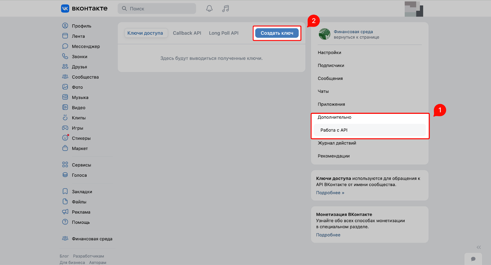491x265 pixels.
Task: Open notifications bell icon
Action: point(209,9)
